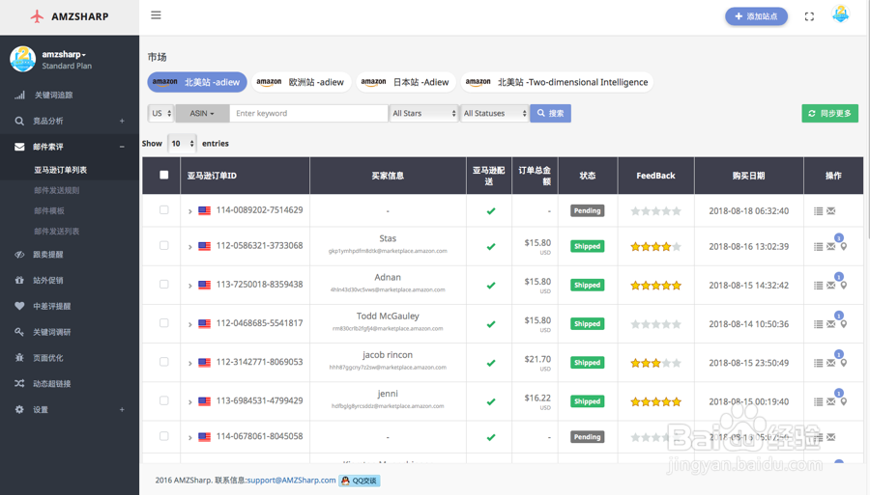
Task: Select the 北美站 -Two-dimensional Intelligence tab
Action: pyautogui.click(x=557, y=82)
